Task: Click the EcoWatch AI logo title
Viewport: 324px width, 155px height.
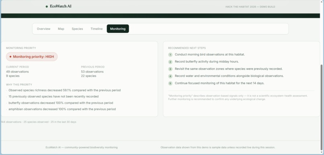Action: [61, 6]
